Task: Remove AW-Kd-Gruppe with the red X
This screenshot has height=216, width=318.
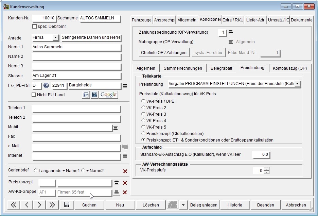Action: [125, 193]
